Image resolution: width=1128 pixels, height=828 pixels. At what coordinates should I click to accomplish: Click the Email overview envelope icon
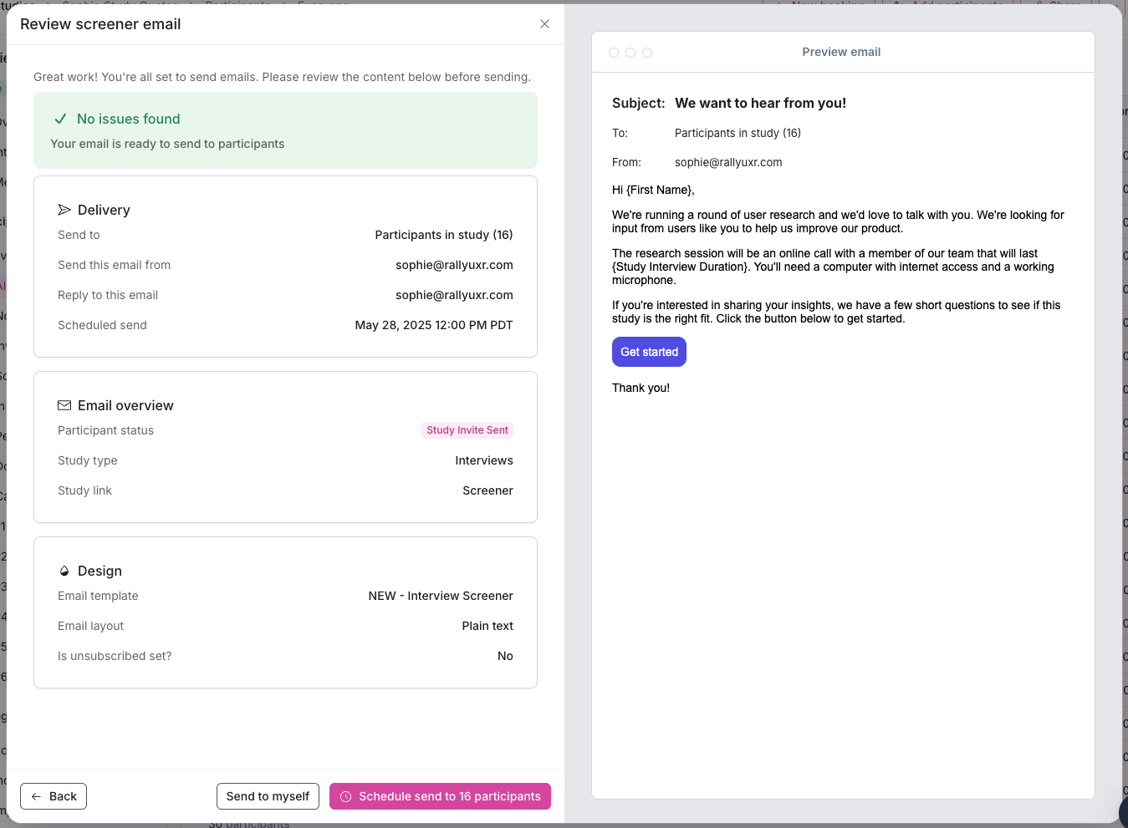pos(64,405)
